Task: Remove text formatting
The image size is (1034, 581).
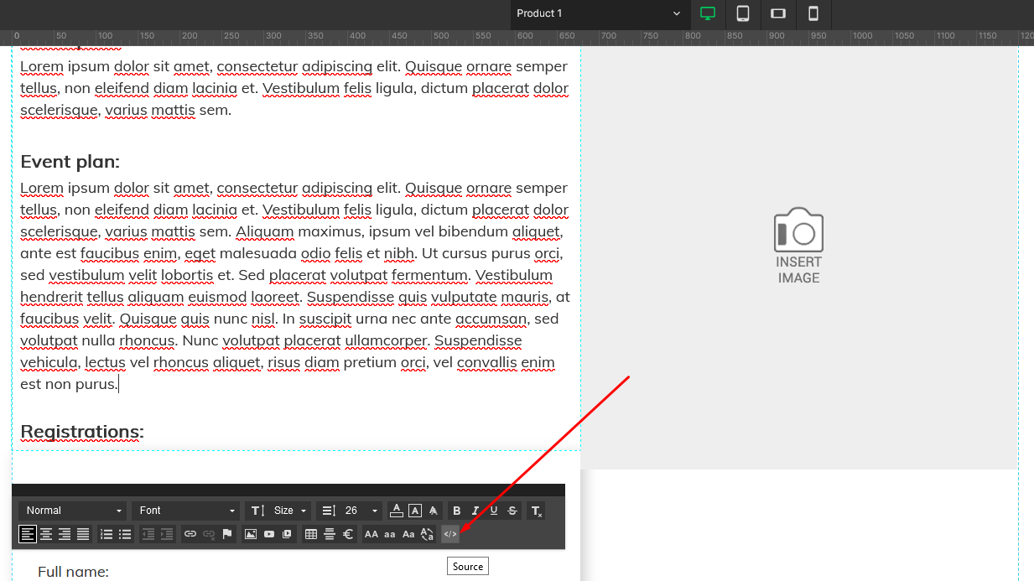Action: tap(536, 511)
